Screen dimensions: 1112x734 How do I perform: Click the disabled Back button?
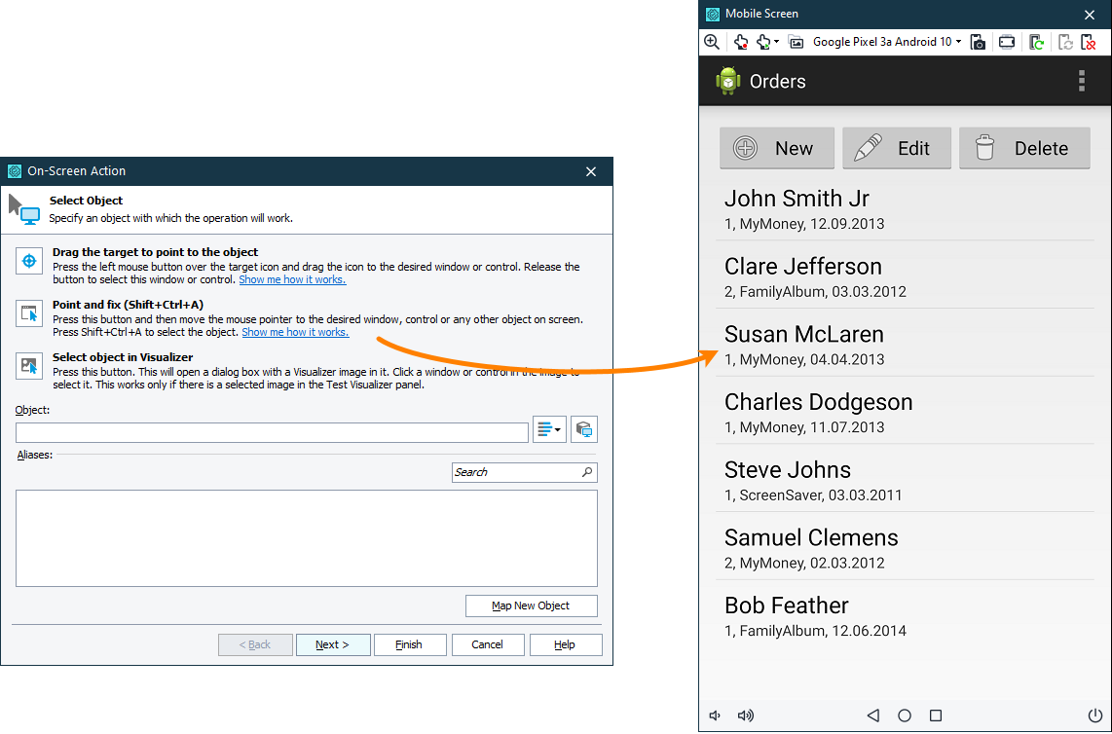[x=255, y=644]
